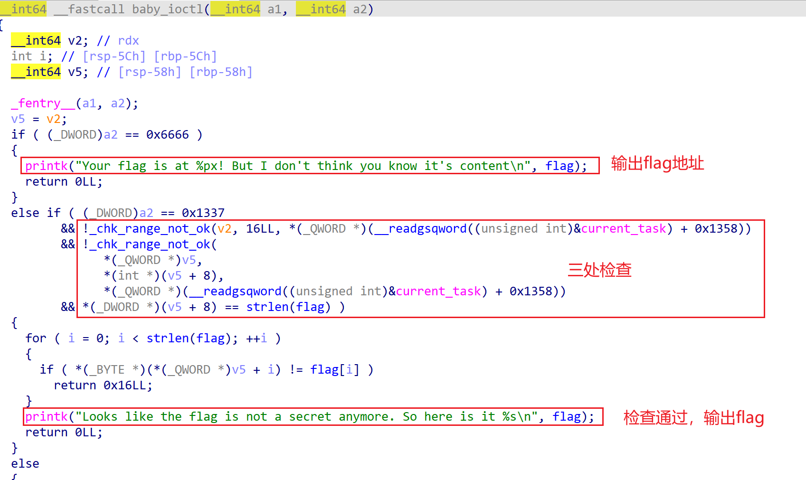Click printk in the "Looks like the flag" line
This screenshot has height=480, width=806.
click(x=46, y=416)
